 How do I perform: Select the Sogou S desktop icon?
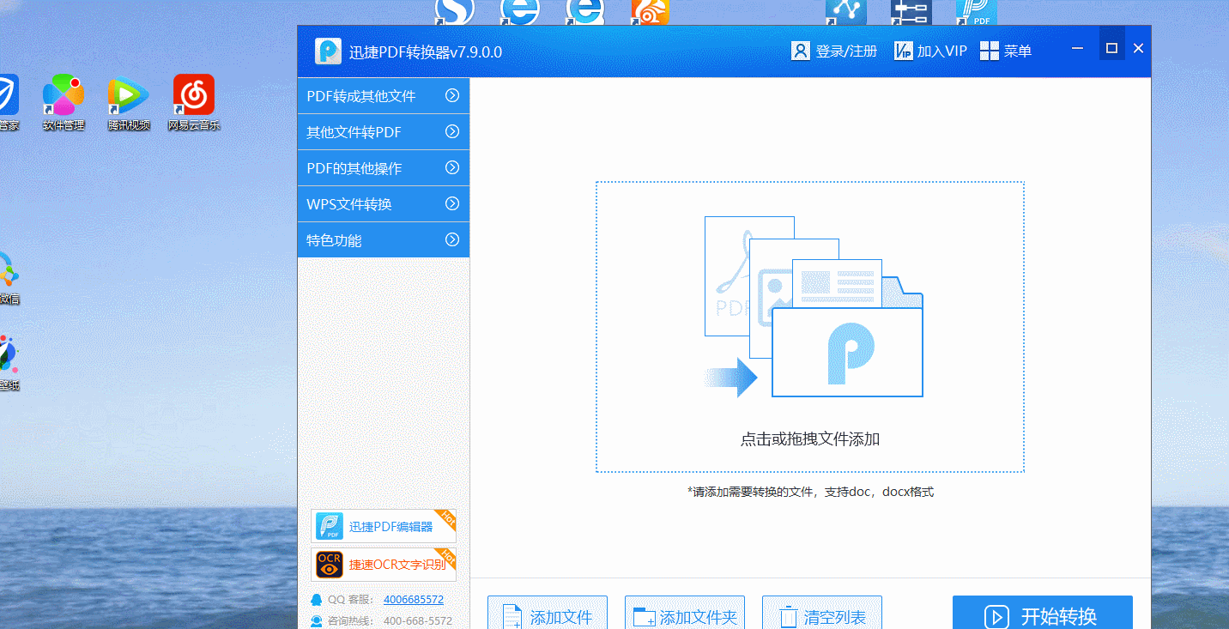coord(455,11)
